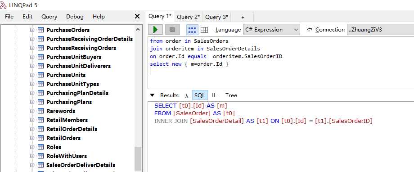
Task: Show the lambda expression view
Action: [x=187, y=95]
